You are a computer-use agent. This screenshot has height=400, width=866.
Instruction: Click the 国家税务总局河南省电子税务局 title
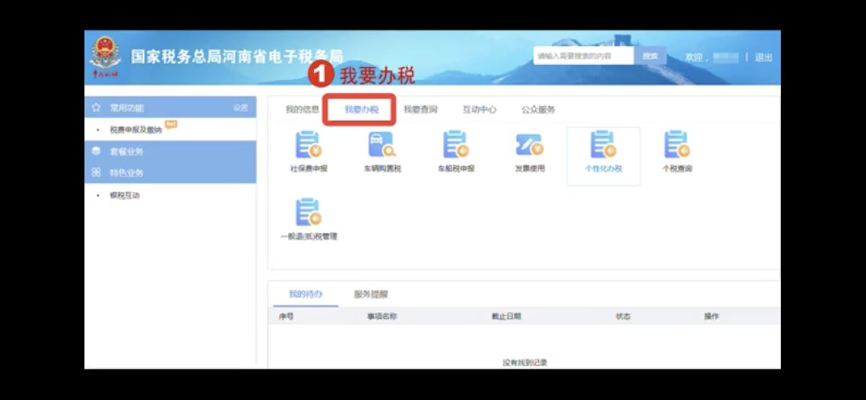237,57
